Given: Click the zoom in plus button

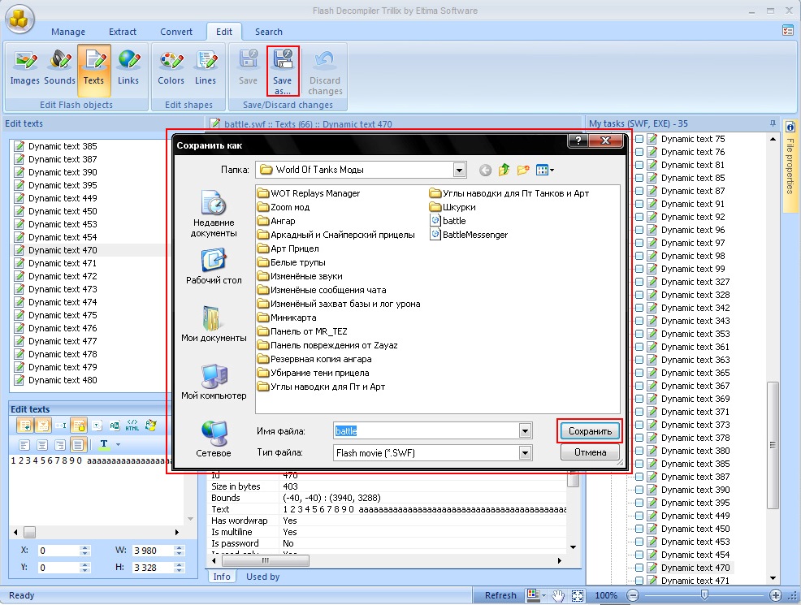Looking at the screenshot, I should pyautogui.click(x=776, y=595).
